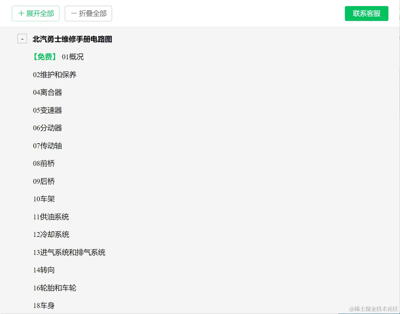Select chapter 09后桥
Screen dimensions: 400x314
[x=44, y=181]
